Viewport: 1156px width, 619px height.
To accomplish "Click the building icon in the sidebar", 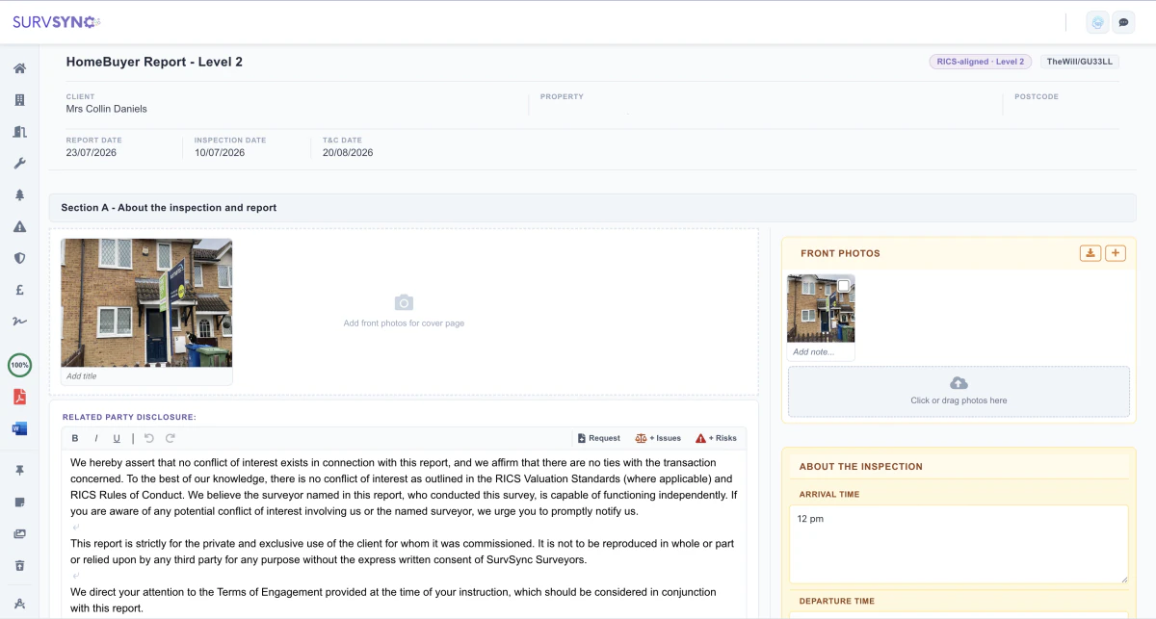I will pos(19,100).
